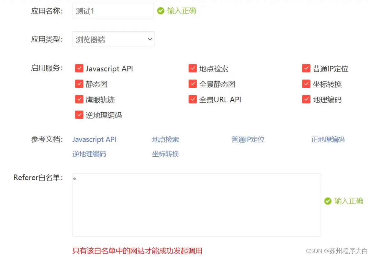Image resolution: width=372 pixels, height=257 pixels.
Task: Click 输入正确 text next to the name field
Action: [182, 11]
